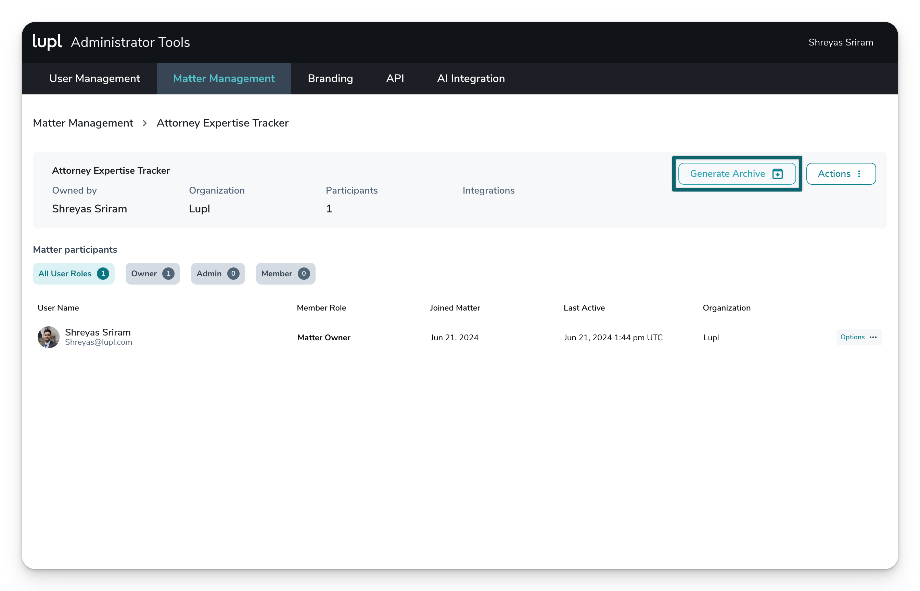The height and width of the screenshot is (591, 920).
Task: Filter participants by Admin role
Action: coord(217,274)
